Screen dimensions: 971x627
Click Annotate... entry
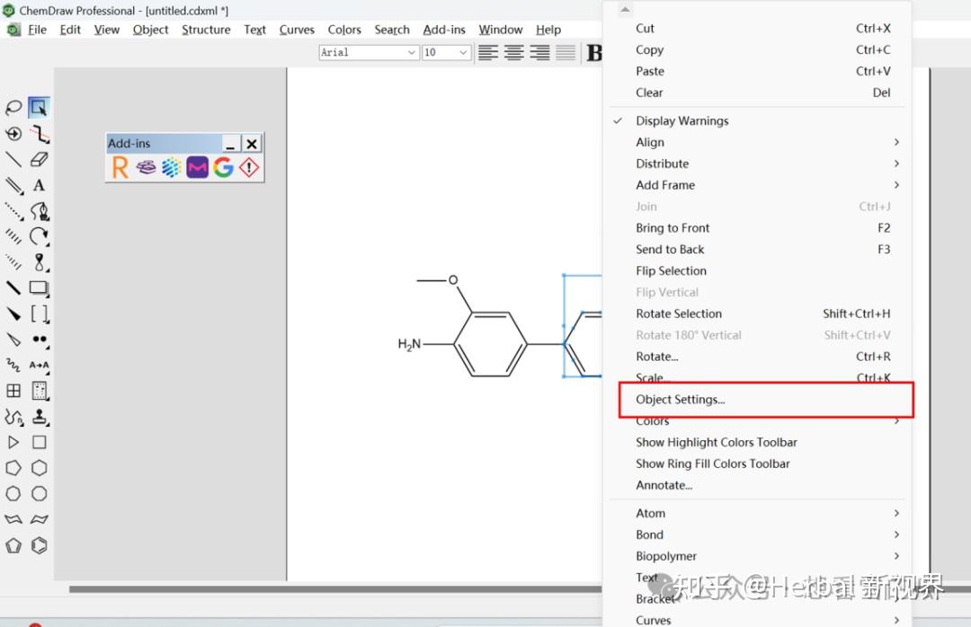(x=757, y=485)
